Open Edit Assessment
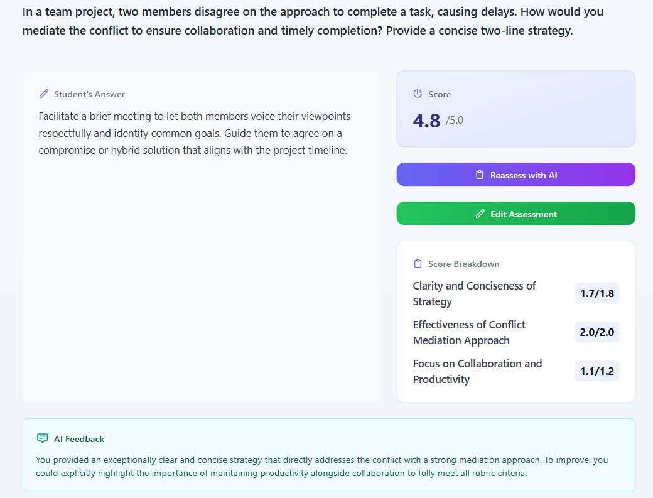The height and width of the screenshot is (498, 653). (516, 213)
